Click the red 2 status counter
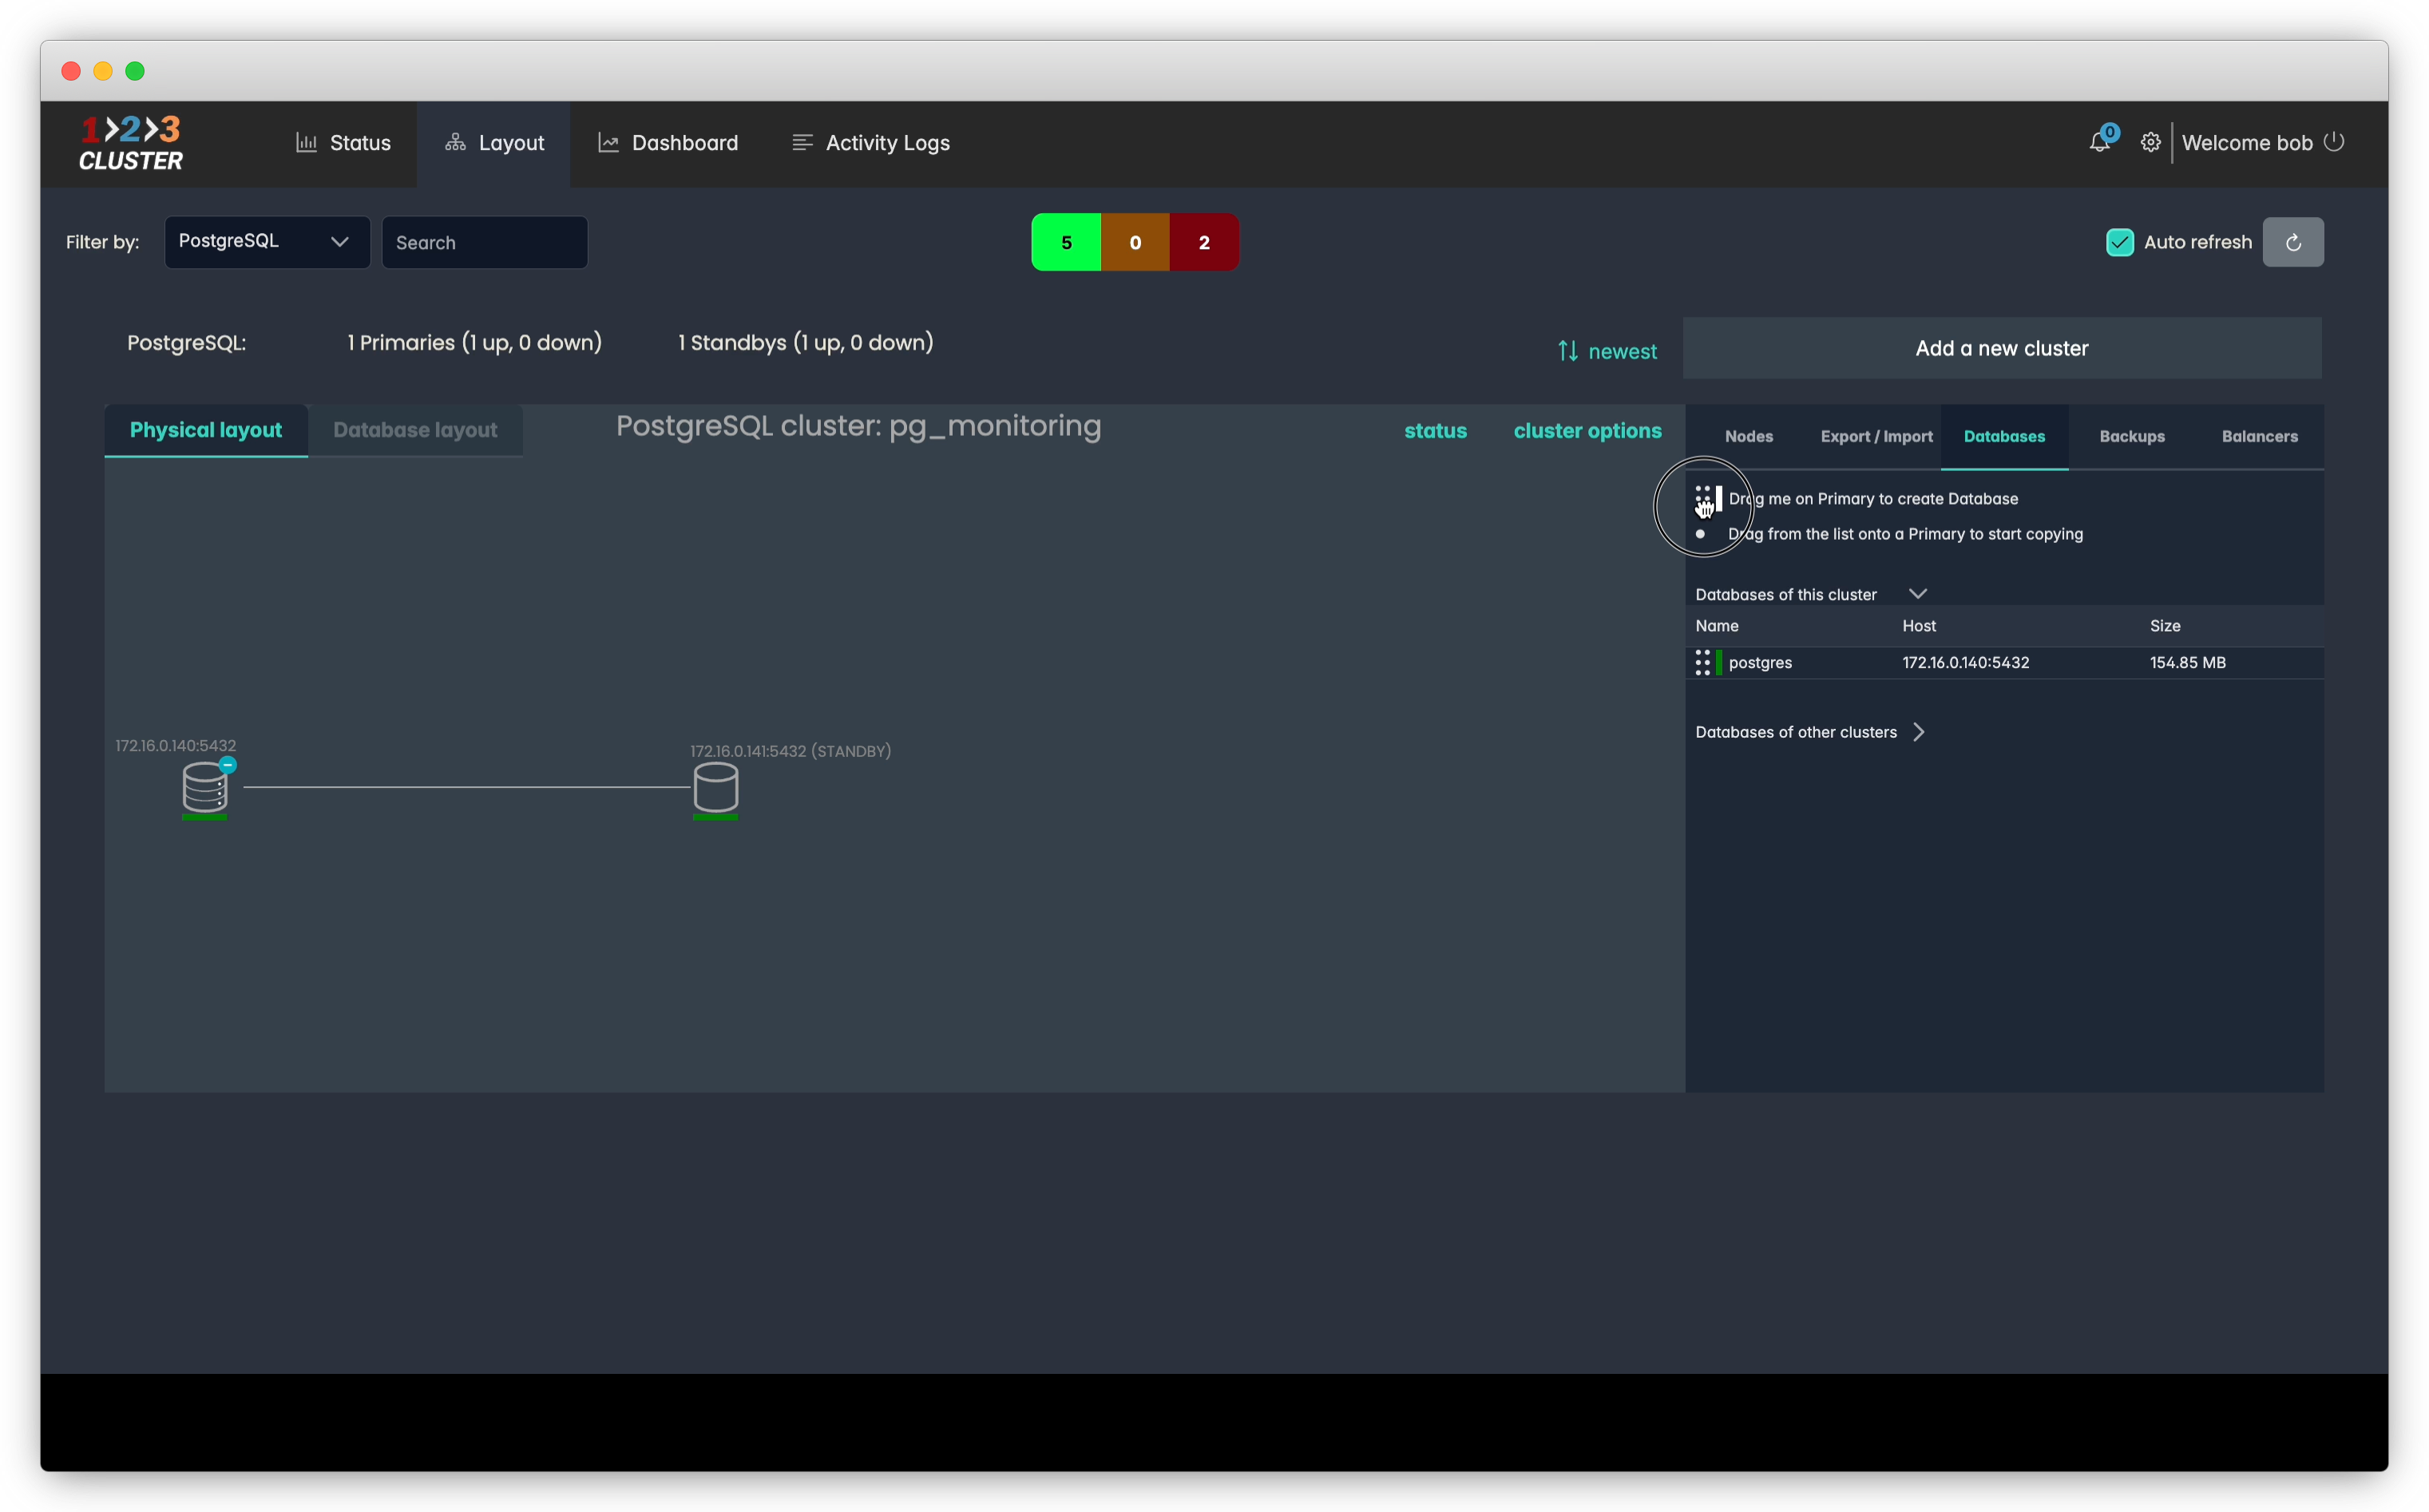Screen dimensions: 2429x1512 1204,242
